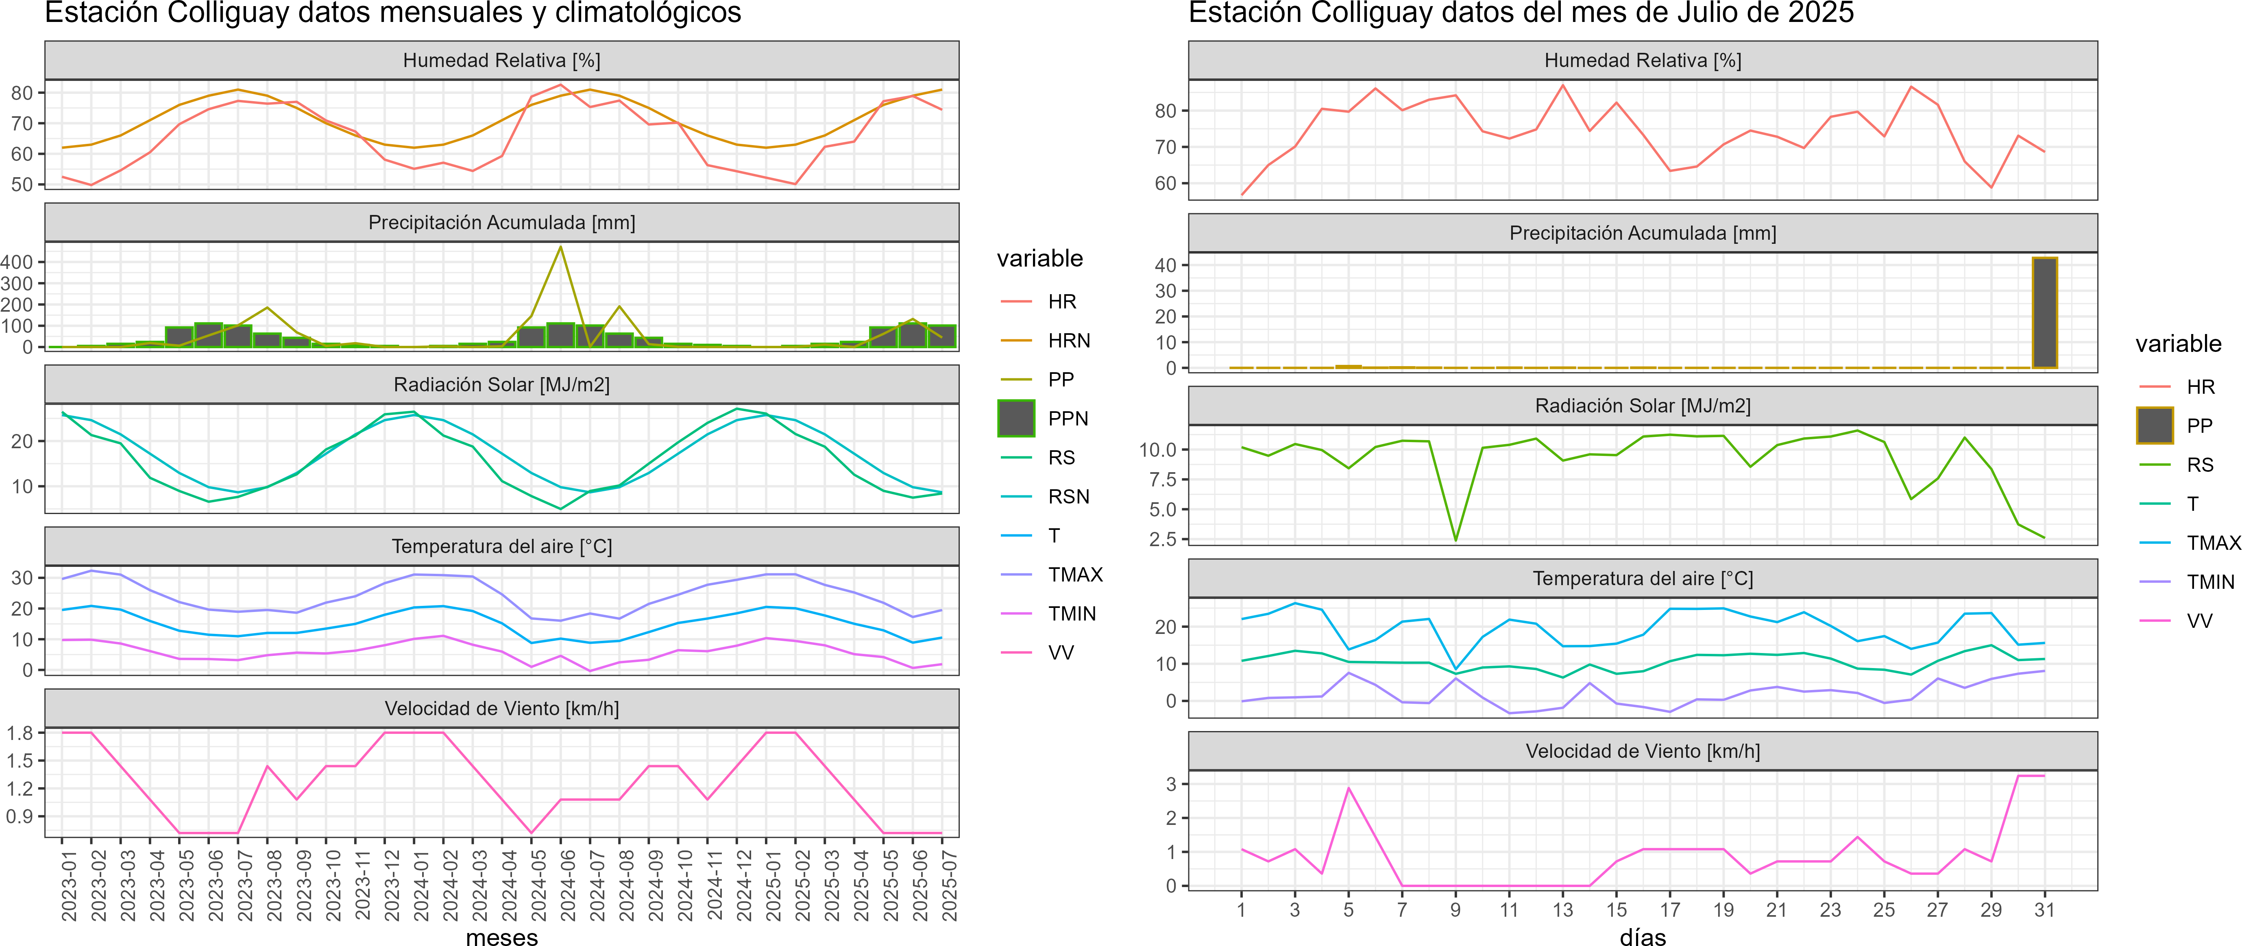Screen dimensions: 2242x946
Task: Click right 'Temperatura del aire [°C]' facet header
Action: pyautogui.click(x=1643, y=578)
